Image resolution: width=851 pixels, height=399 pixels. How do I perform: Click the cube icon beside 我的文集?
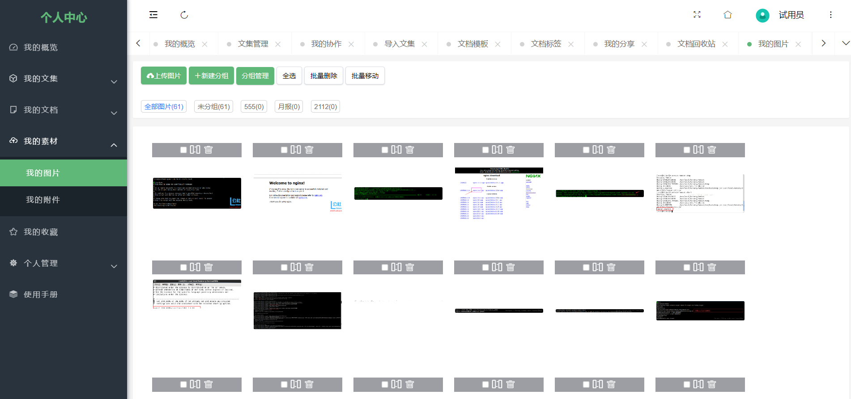tap(13, 79)
